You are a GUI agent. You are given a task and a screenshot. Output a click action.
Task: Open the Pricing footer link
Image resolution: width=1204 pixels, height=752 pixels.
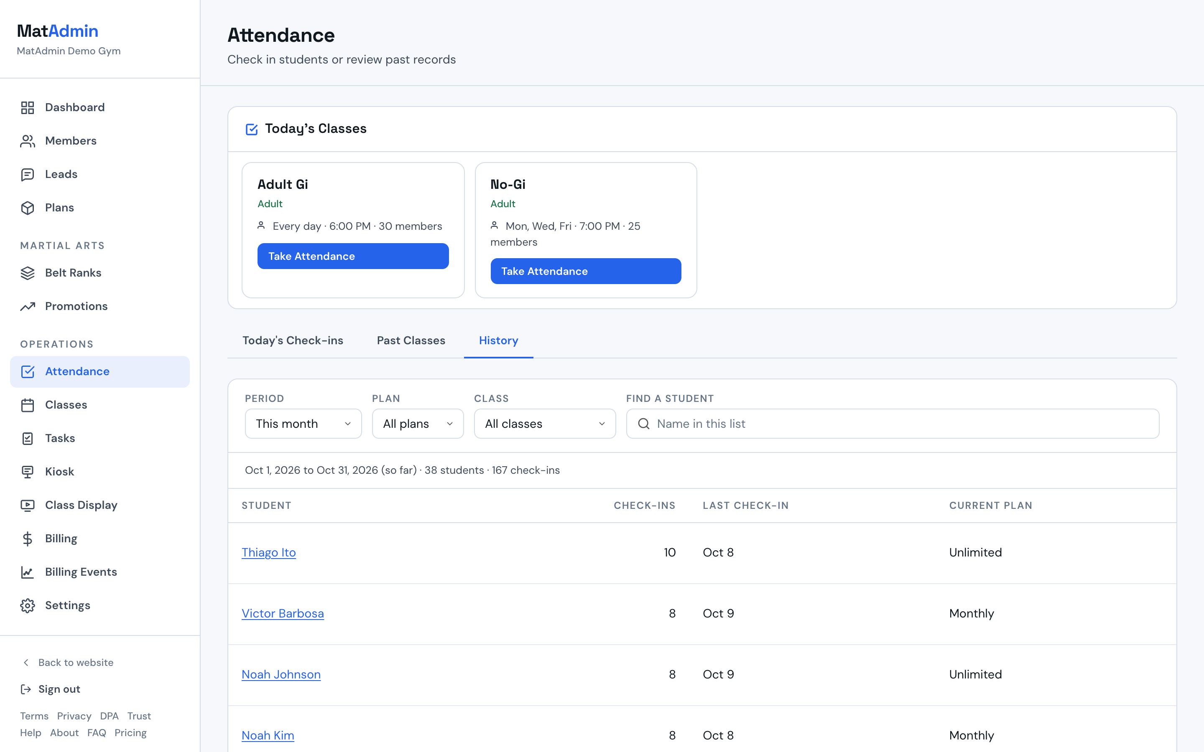[130, 733]
